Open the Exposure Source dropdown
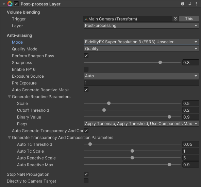Screen dimensions: 201x187 tap(141, 76)
